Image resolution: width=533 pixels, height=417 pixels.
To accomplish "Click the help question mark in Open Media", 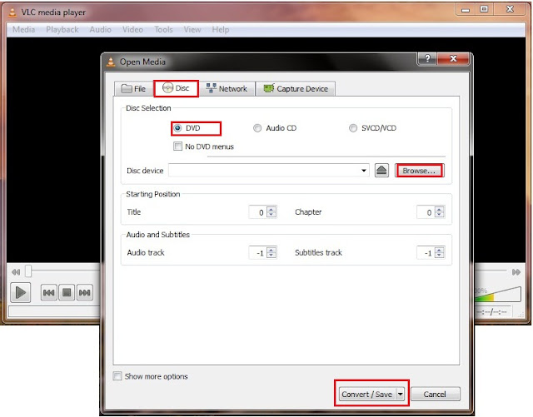I will [x=427, y=58].
